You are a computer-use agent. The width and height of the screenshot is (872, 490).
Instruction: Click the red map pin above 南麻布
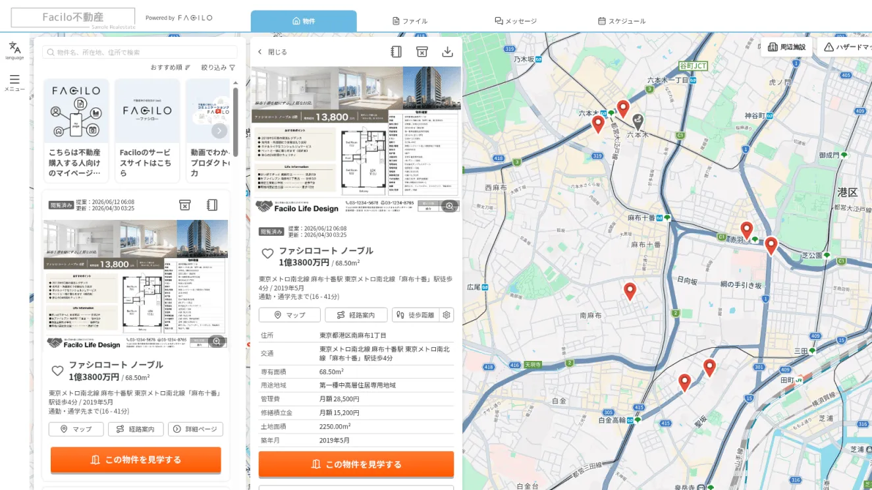pyautogui.click(x=630, y=291)
